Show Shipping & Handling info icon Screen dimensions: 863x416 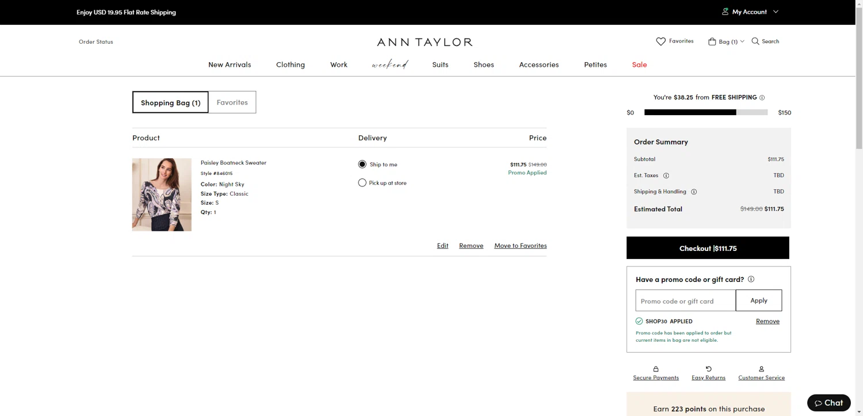(x=694, y=192)
